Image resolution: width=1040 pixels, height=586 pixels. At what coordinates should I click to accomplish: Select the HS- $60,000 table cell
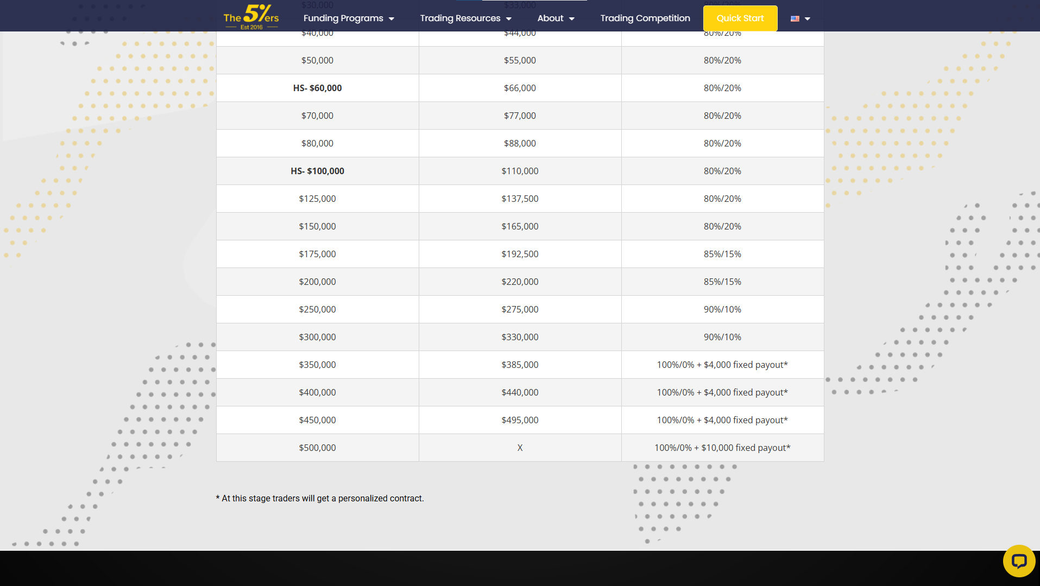point(317,88)
